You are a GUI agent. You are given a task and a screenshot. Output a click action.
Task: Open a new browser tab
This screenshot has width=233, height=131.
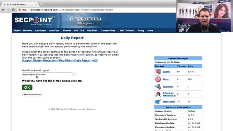pos(42,4)
